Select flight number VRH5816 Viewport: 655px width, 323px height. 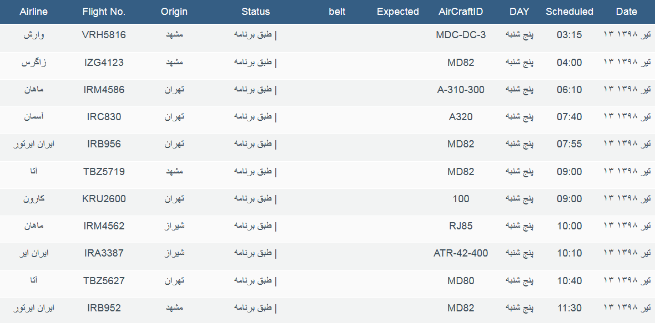point(104,35)
